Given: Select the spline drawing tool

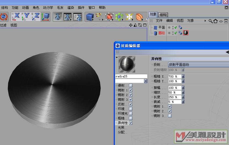Looking at the screenshot, I should 99,17.
